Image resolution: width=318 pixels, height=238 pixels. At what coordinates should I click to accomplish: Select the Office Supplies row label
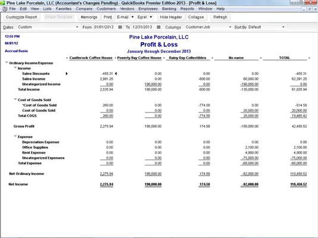[x=35, y=147]
